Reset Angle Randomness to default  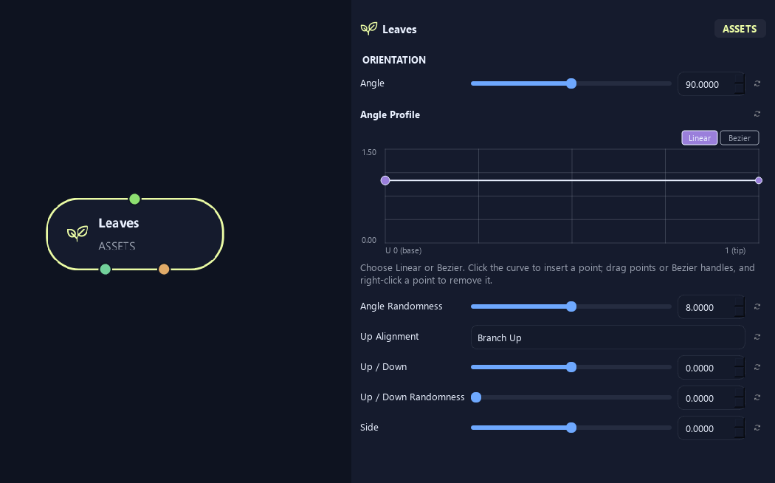757,306
